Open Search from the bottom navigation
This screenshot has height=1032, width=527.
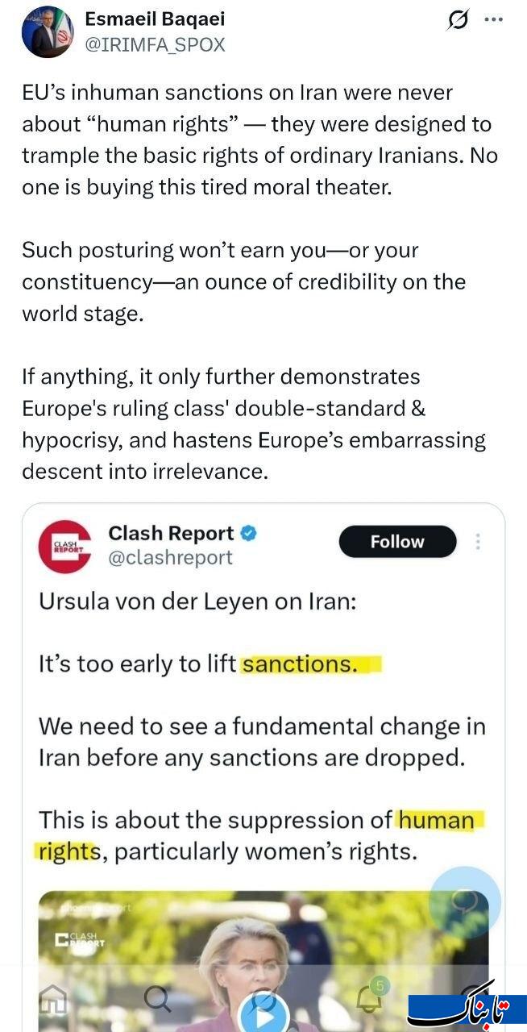[x=157, y=1000]
